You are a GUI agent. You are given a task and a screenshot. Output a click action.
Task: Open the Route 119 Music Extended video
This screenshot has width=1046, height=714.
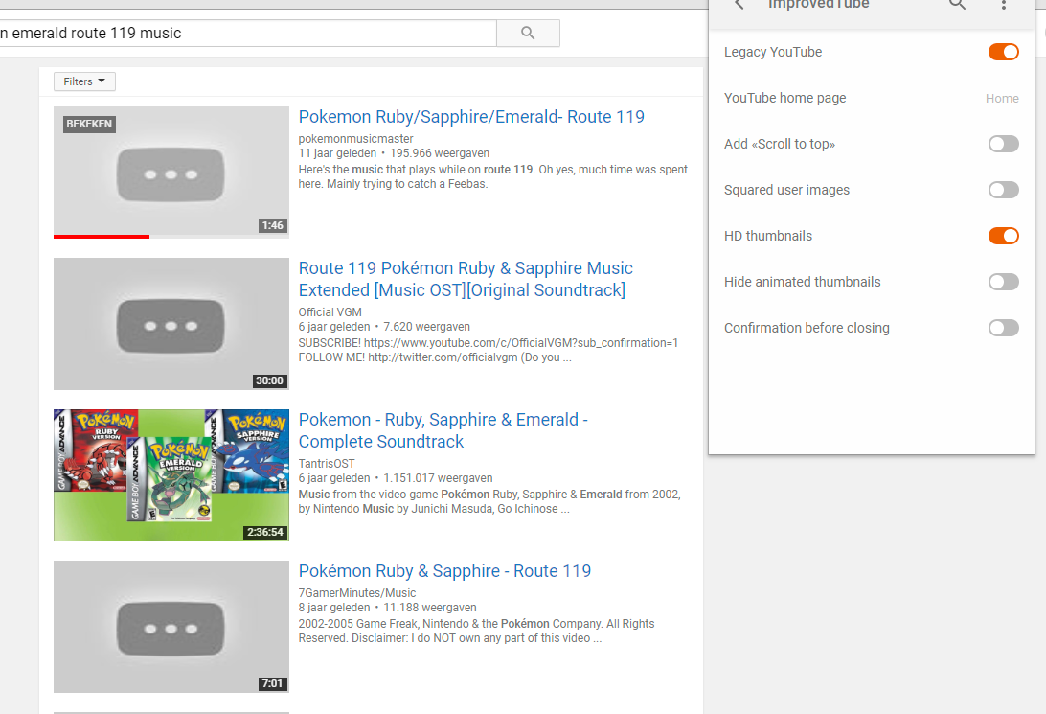pos(466,279)
